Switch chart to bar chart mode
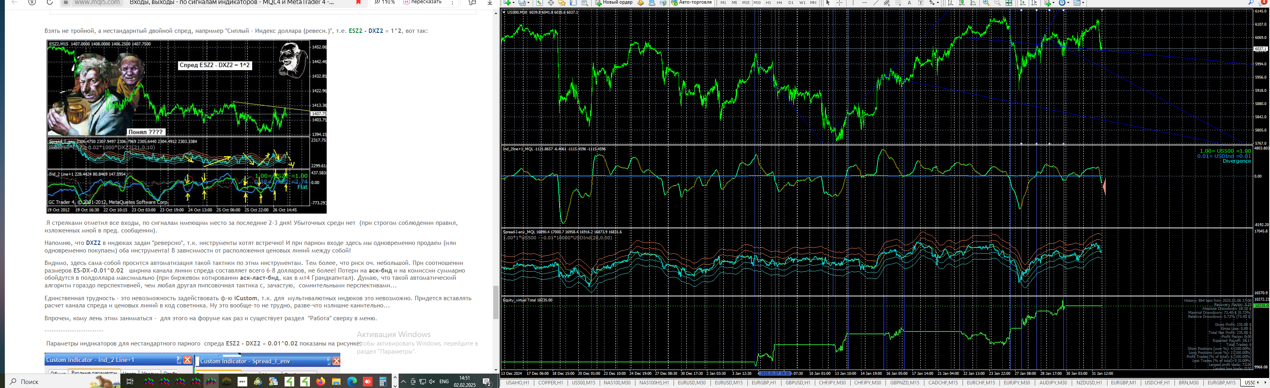The width and height of the screenshot is (1270, 388). [950, 3]
